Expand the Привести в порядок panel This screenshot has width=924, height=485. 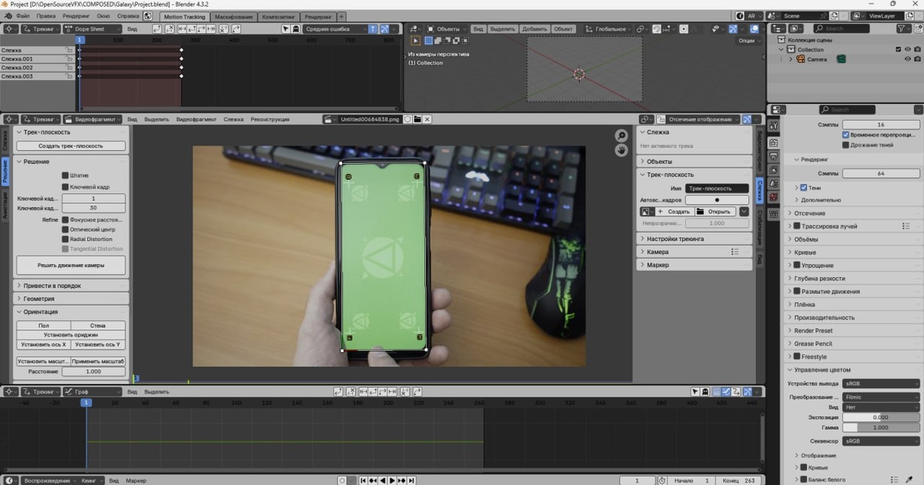point(71,286)
